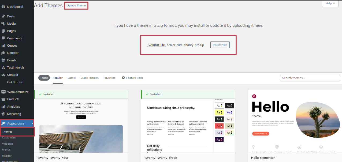Click the Events calendar icon
The image size is (342, 162).
[3, 60]
